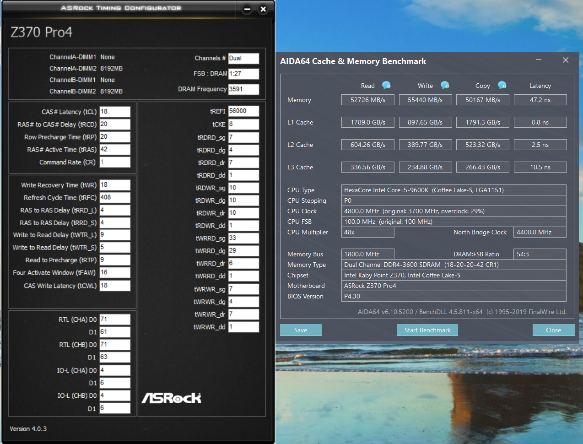This screenshot has height=444, width=583.
Task: Click the RTL (CHA) D0 field
Action: (x=115, y=319)
